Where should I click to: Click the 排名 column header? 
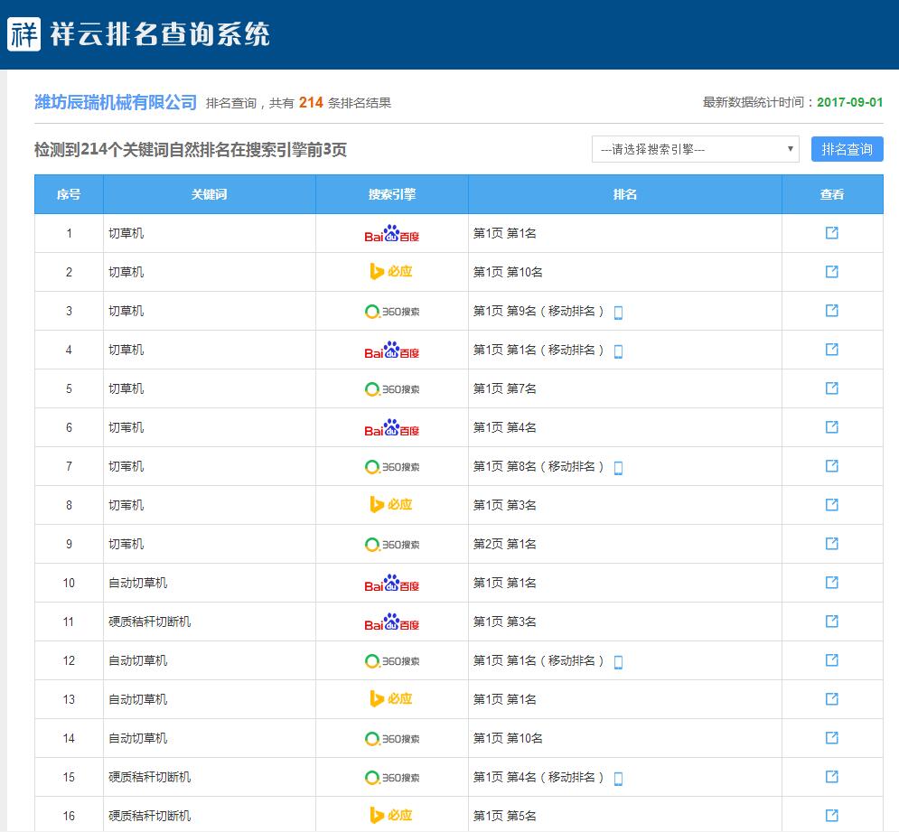tap(625, 194)
